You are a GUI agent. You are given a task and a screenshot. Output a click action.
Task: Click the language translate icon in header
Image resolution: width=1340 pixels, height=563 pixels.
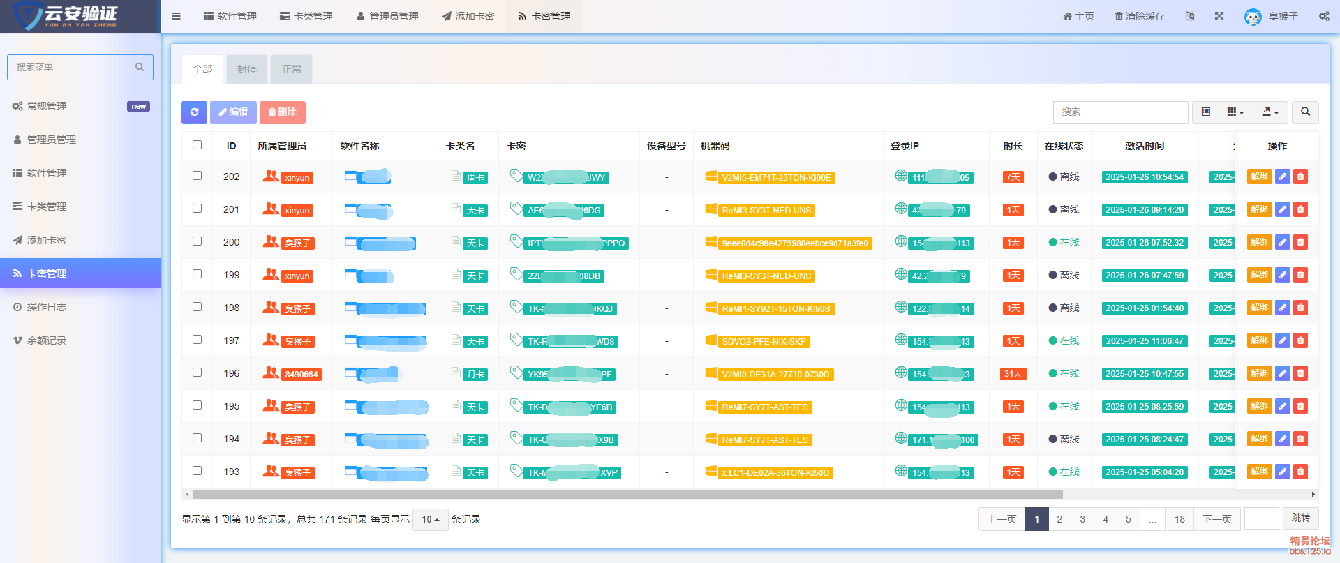pos(1190,16)
